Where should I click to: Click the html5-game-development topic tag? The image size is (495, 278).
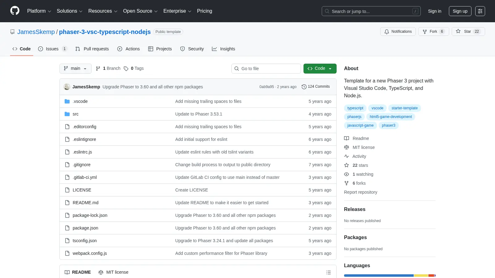pos(391,117)
